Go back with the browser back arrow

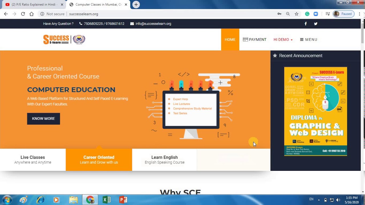click(x=6, y=14)
